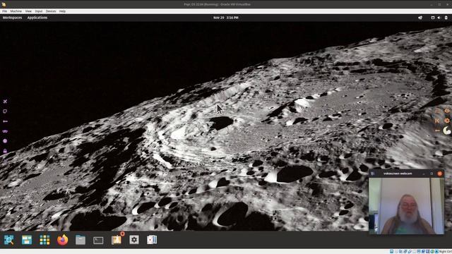Open the notifications bell in top panel

[420, 18]
